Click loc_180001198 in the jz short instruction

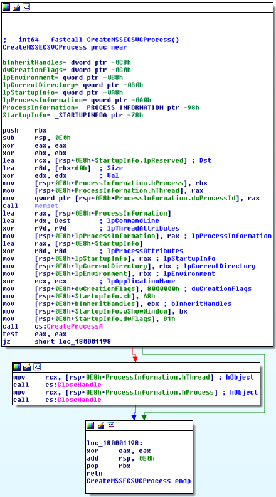click(x=85, y=341)
